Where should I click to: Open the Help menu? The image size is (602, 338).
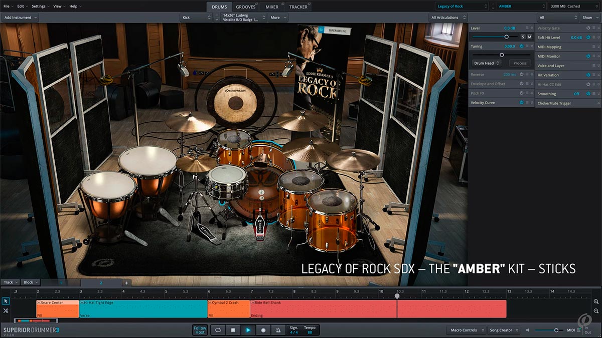click(x=75, y=6)
